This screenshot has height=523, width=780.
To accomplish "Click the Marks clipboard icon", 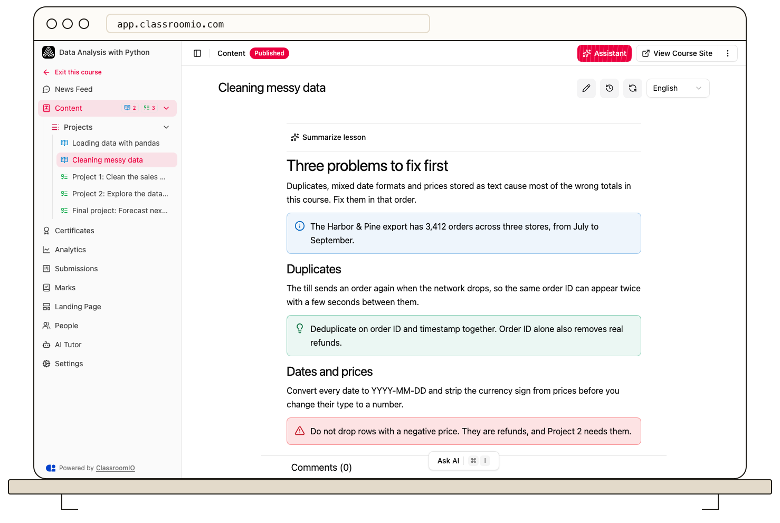I will [46, 288].
